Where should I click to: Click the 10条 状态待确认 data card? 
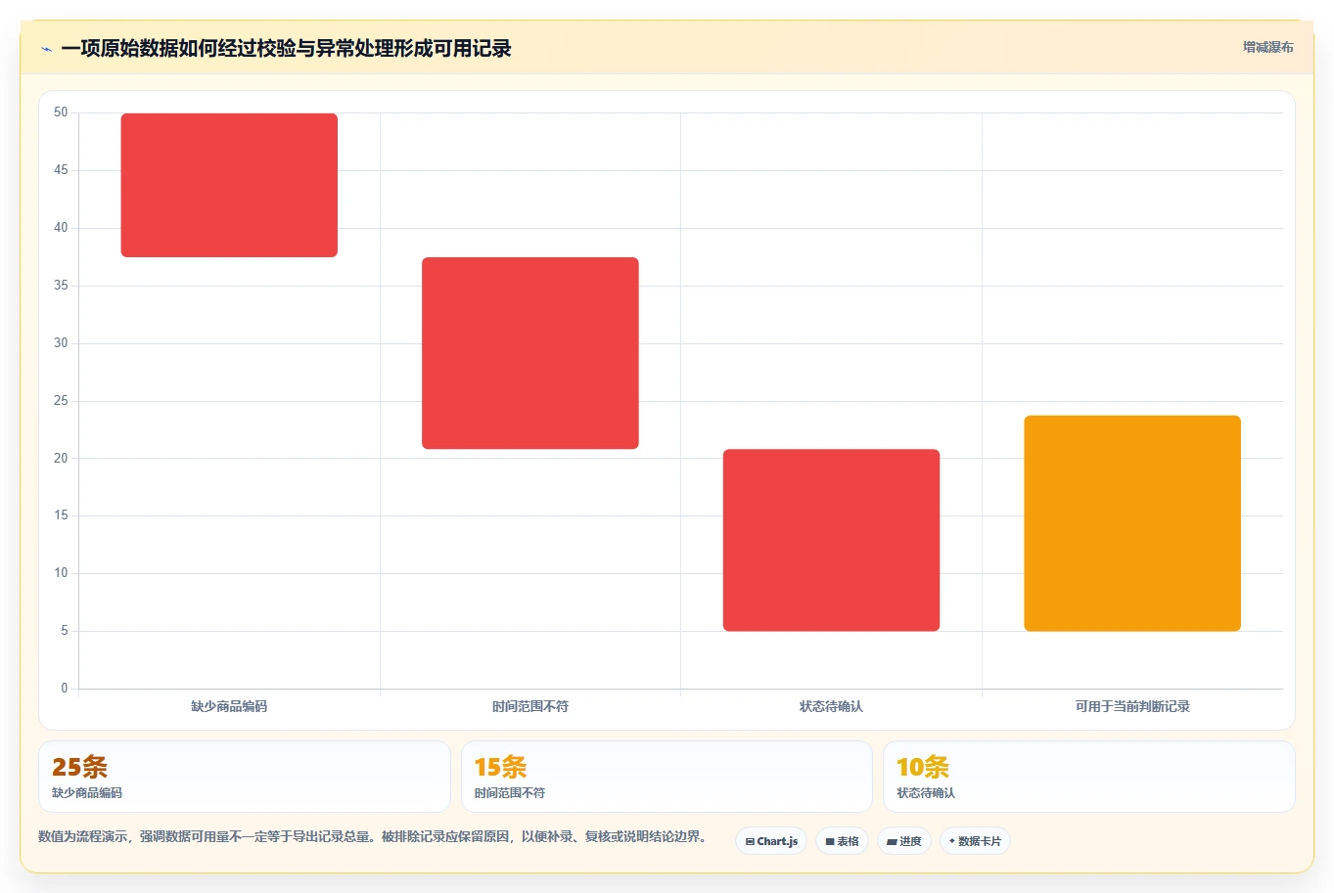click(x=1088, y=777)
